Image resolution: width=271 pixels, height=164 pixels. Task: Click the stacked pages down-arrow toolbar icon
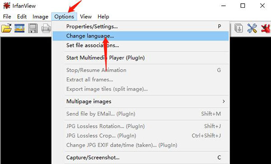pos(238,28)
